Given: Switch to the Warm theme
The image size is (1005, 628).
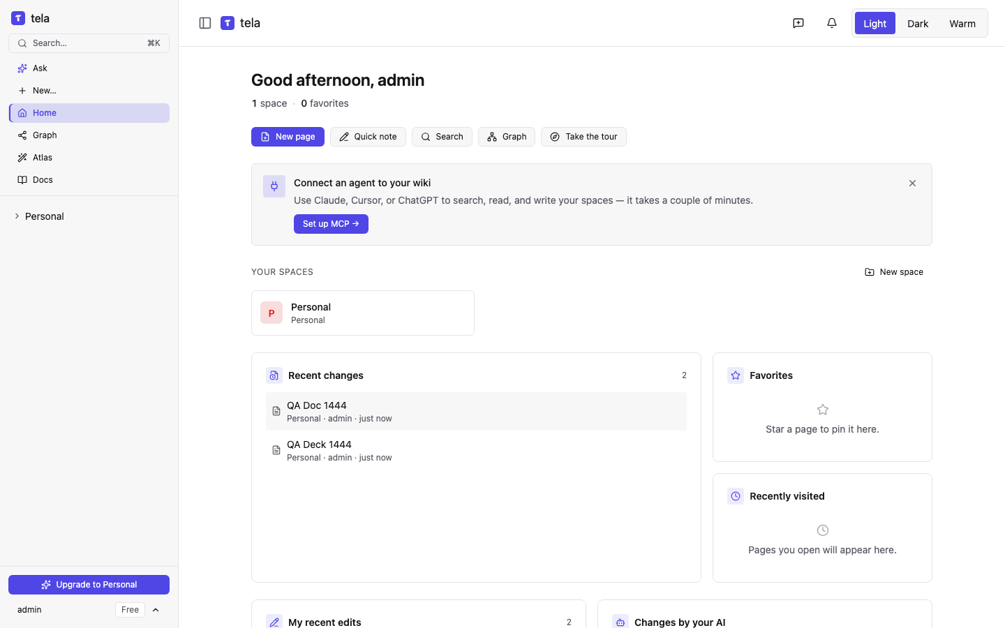Looking at the screenshot, I should (x=962, y=23).
